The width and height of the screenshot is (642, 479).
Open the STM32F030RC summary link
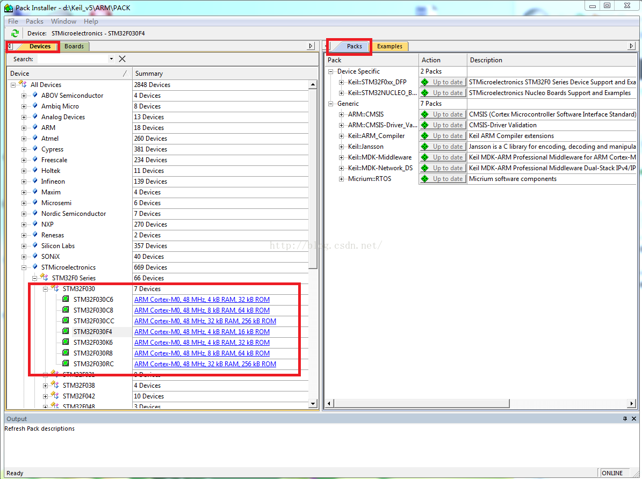click(205, 364)
